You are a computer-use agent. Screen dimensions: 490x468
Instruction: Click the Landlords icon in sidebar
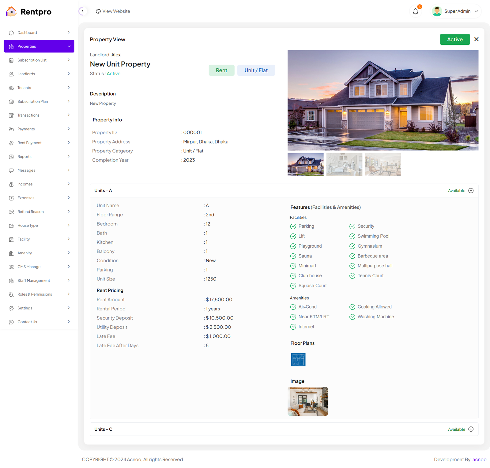click(11, 74)
